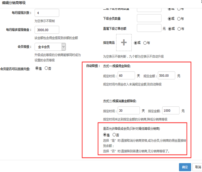Screen dimensions: 202x172
Task: Open the 会员等级 dropdown showing 金卡会员
Action: tap(50, 47)
